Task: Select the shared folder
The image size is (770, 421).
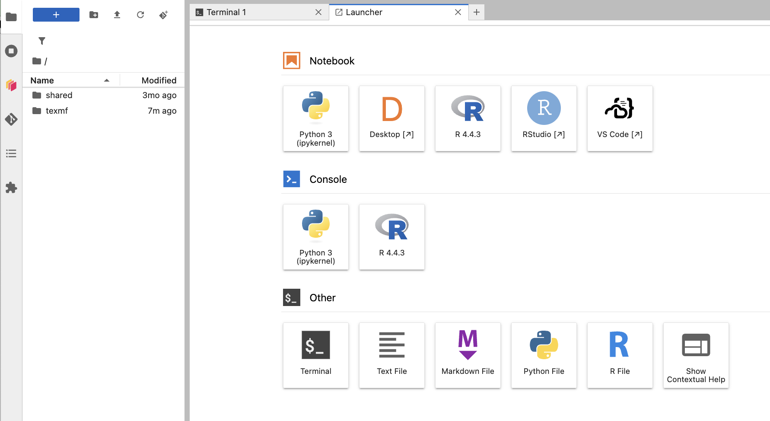Action: 103,95
